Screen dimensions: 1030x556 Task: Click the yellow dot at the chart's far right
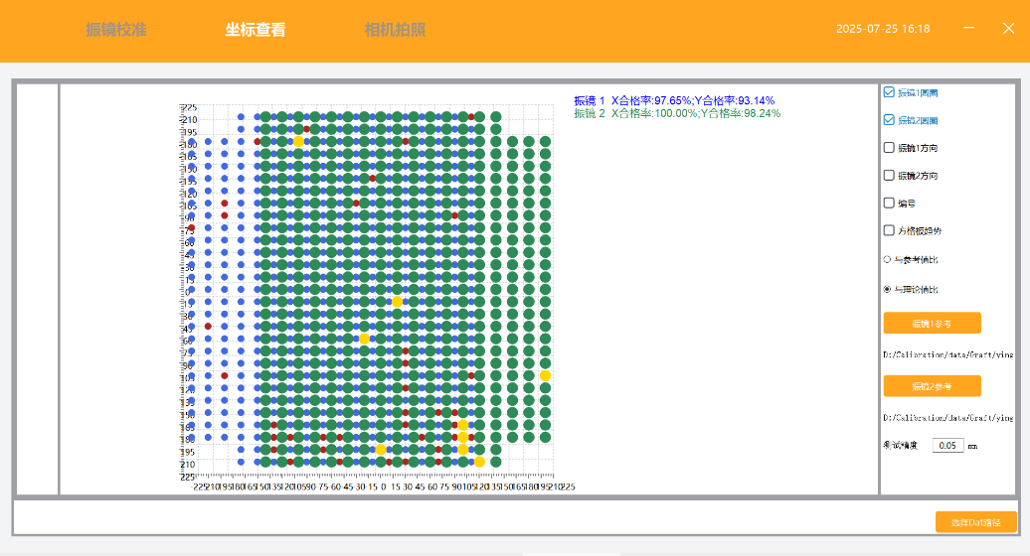click(x=545, y=375)
